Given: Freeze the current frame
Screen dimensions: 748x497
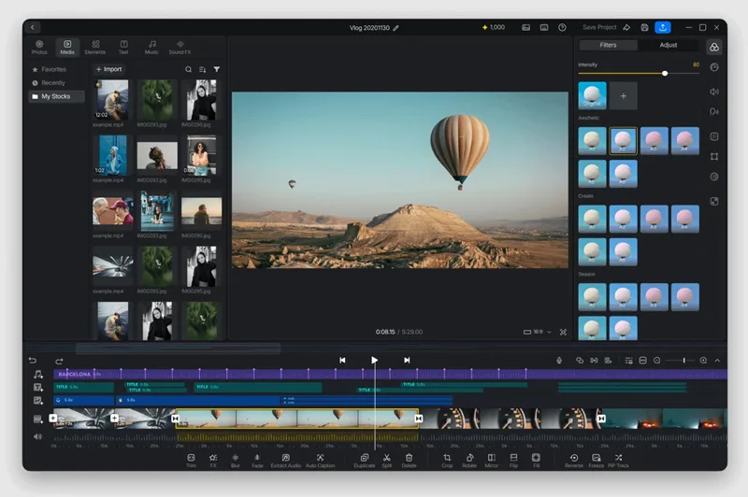Looking at the screenshot, I should coord(597,461).
